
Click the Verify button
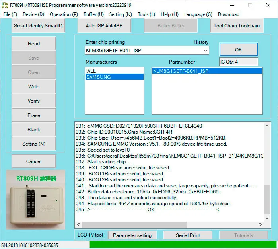point(34,101)
